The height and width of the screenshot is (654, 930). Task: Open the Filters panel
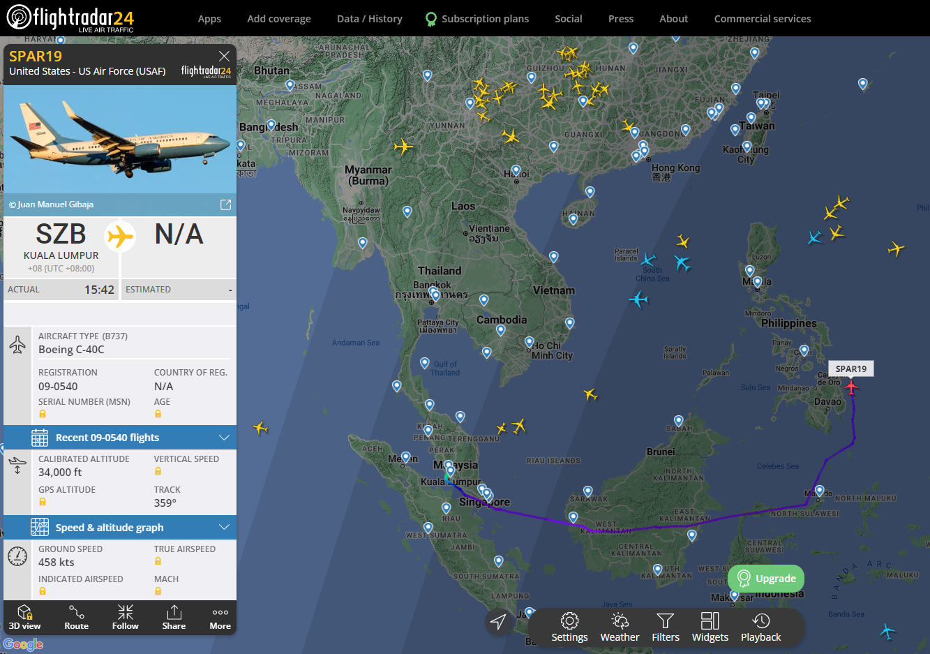click(666, 627)
